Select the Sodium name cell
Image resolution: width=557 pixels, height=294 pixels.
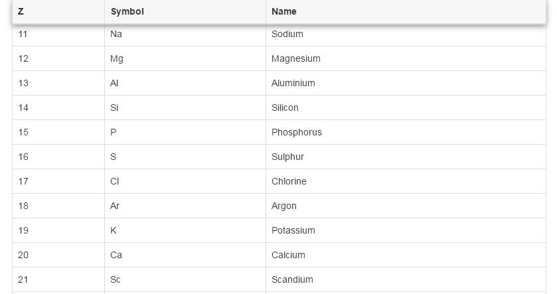point(406,34)
